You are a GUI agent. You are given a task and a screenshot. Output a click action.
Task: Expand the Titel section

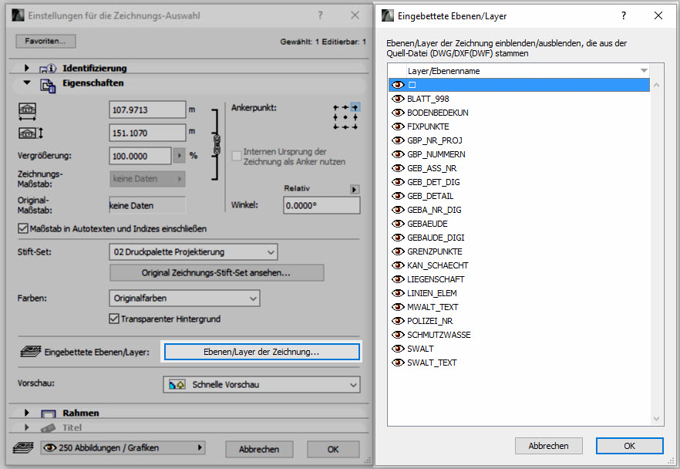(x=27, y=427)
